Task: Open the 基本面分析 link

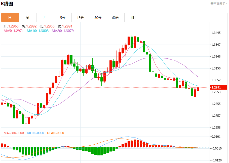Action: (x=218, y=4)
